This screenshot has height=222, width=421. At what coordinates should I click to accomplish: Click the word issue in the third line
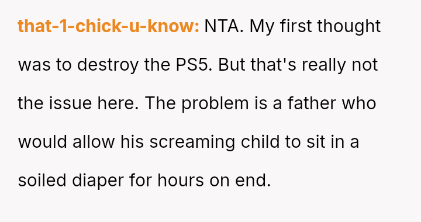click(70, 103)
